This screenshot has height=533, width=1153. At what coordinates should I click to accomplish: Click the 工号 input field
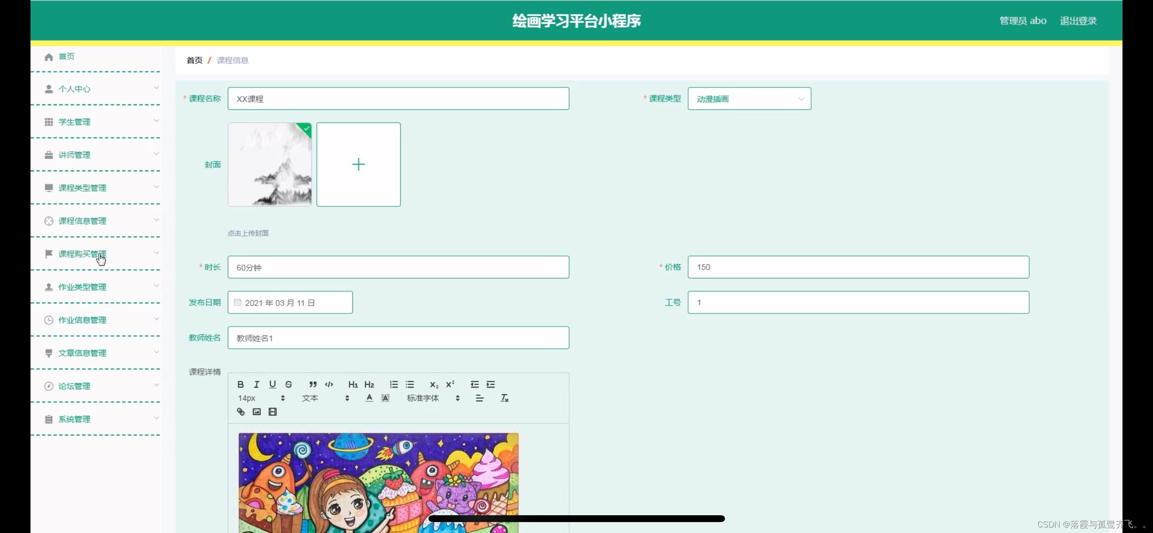[x=858, y=302]
